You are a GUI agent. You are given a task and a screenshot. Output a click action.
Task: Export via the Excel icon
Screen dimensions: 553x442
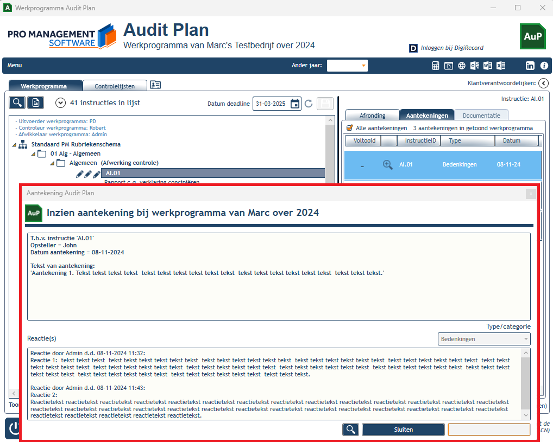pyautogui.click(x=501, y=66)
